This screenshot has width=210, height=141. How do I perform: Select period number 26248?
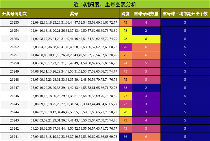(x=15, y=80)
